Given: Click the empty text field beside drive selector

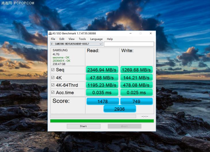Looking at the screenshot, I should [x=129, y=44].
